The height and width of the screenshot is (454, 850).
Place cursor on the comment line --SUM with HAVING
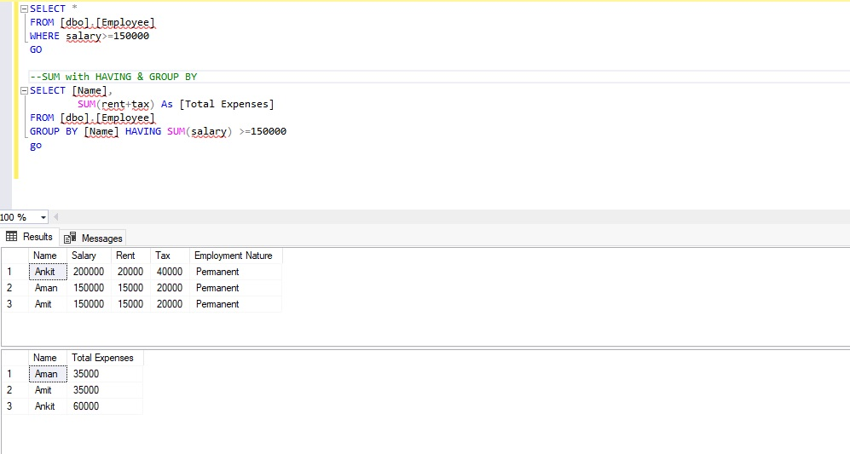coord(113,77)
